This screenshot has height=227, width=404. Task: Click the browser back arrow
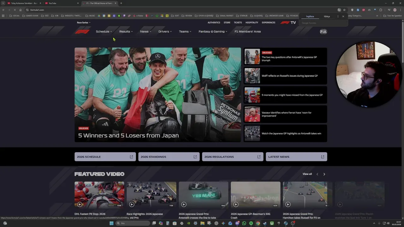pos(3,10)
